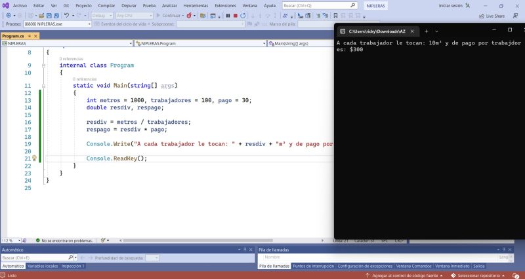Screen dimensions: 525x279
Task: Collapse the Main method with the outlining toggle
Action: pyautogui.click(x=45, y=86)
